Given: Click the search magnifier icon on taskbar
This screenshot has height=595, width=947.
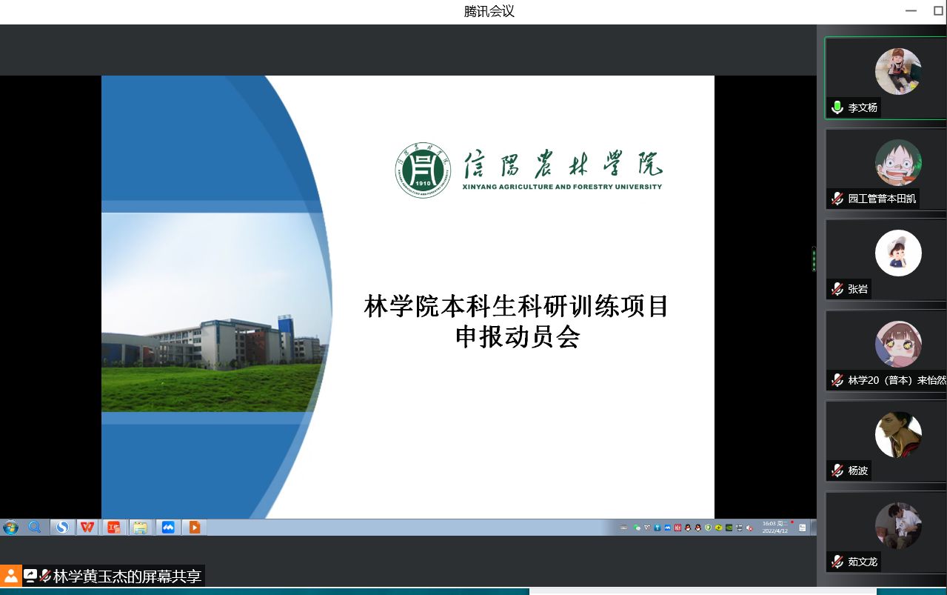Looking at the screenshot, I should click(x=35, y=527).
